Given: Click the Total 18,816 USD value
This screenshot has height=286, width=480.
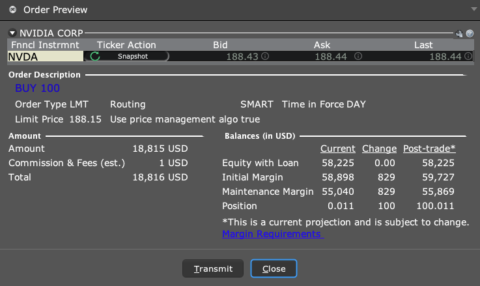Looking at the screenshot, I should 160,177.
